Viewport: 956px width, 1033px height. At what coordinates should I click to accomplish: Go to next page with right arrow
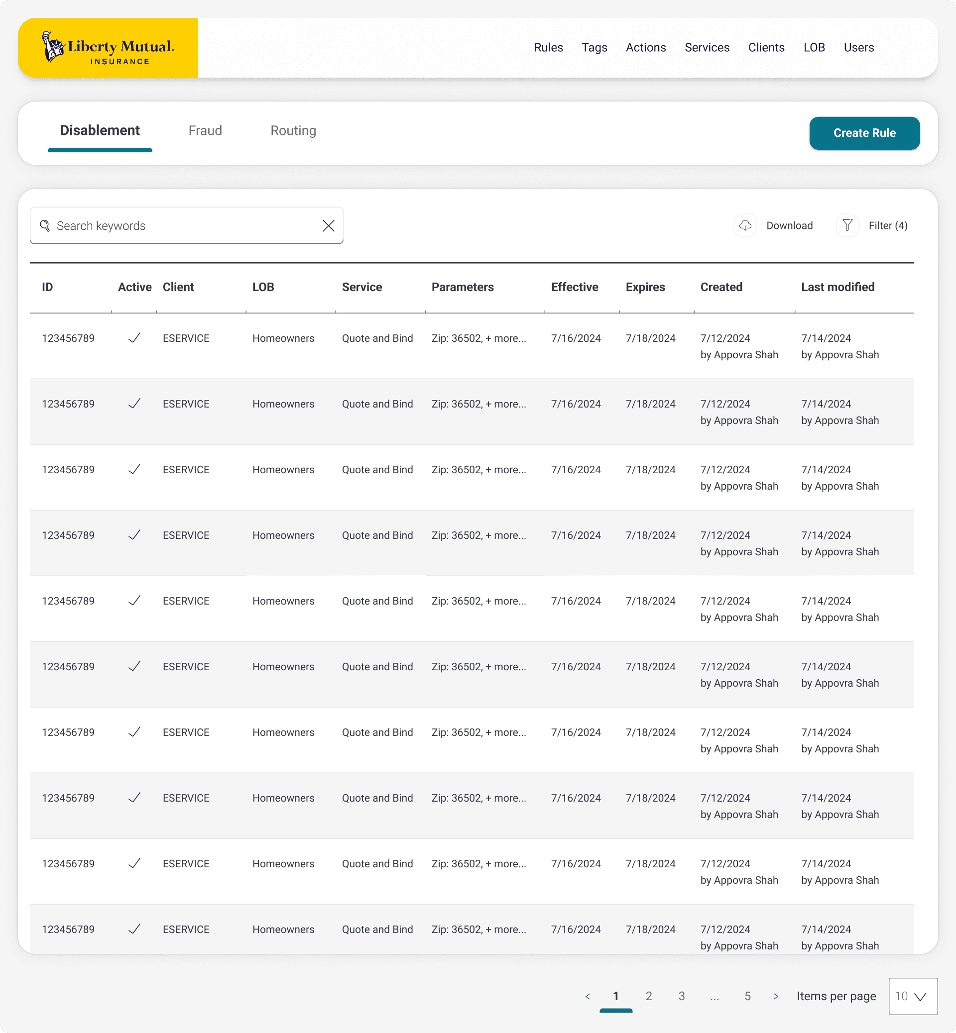point(775,996)
